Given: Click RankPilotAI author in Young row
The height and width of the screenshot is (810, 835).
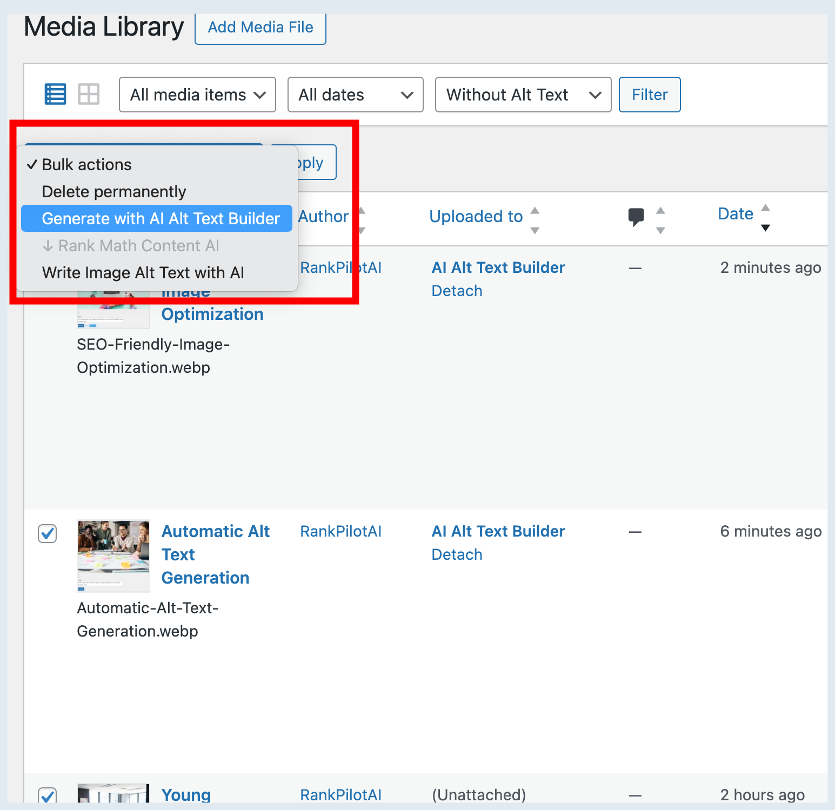Looking at the screenshot, I should [x=341, y=795].
